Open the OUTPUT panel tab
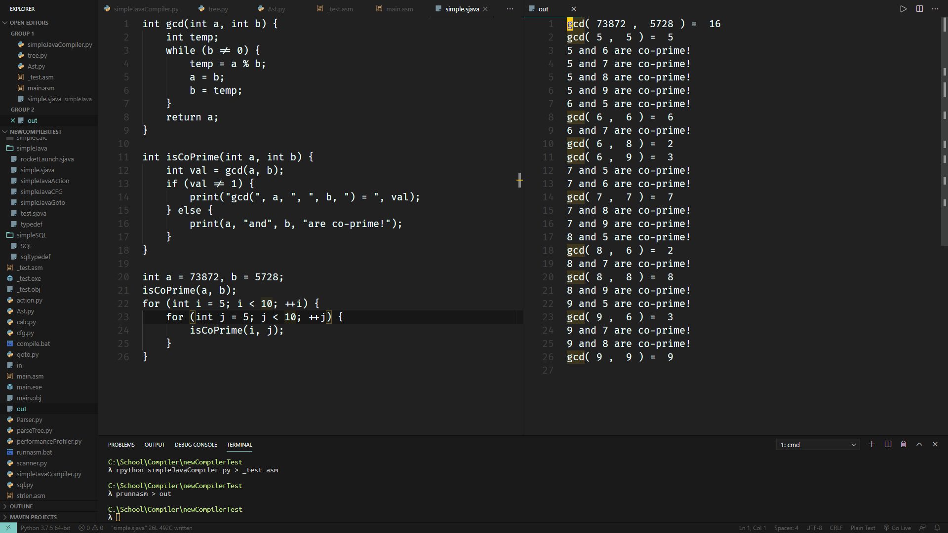 [x=155, y=445]
